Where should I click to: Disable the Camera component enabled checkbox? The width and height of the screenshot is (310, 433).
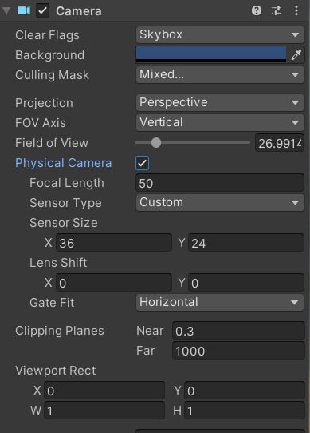pyautogui.click(x=42, y=10)
